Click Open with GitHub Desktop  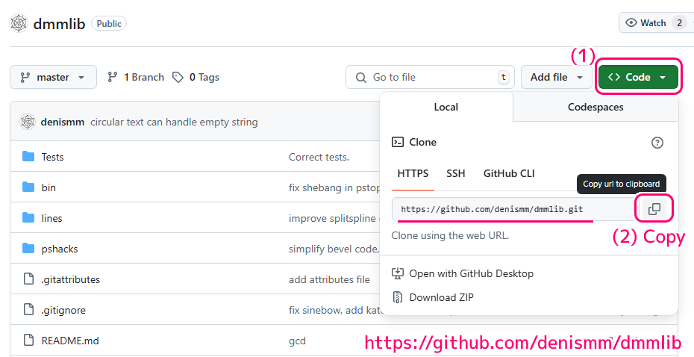pos(463,273)
